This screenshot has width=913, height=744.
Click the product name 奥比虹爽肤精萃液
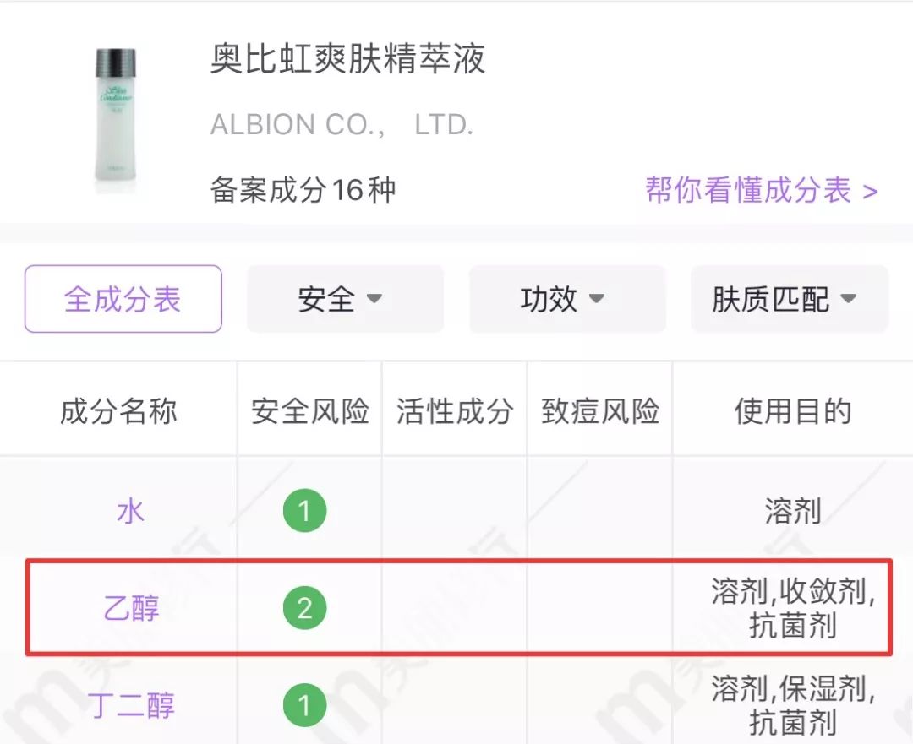coord(348,62)
